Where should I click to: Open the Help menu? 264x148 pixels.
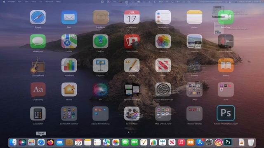point(58,2)
